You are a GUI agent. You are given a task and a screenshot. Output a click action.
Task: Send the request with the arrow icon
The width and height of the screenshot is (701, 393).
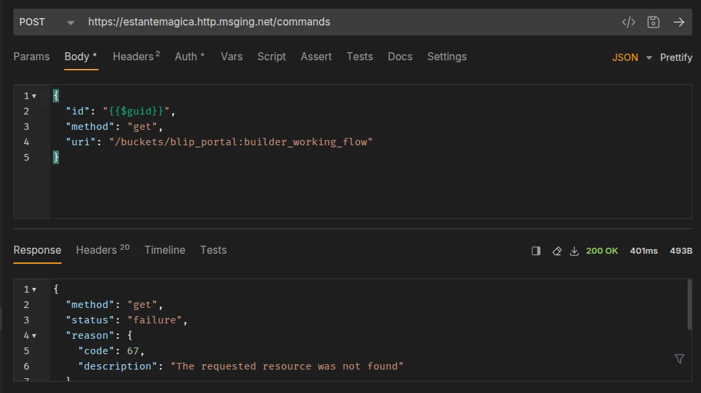pos(679,22)
